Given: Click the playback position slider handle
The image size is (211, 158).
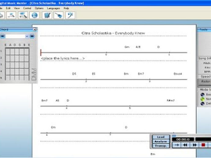Looking at the screenshot, I should 174,136.
